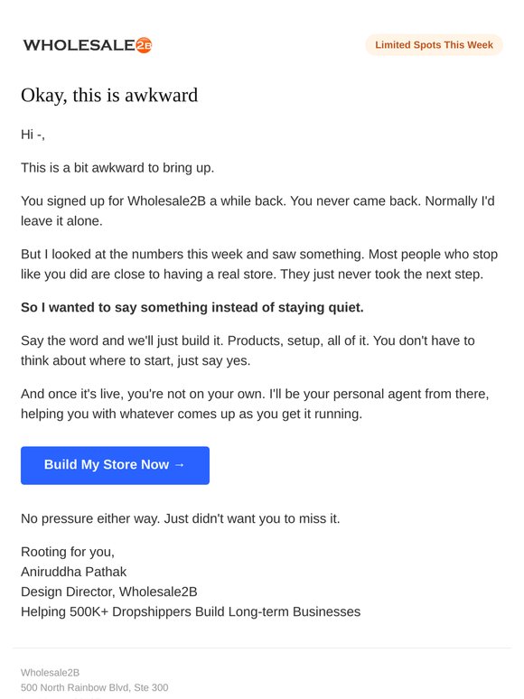
Task: Click the arrow inside Build My Store button
Action: [x=179, y=465]
